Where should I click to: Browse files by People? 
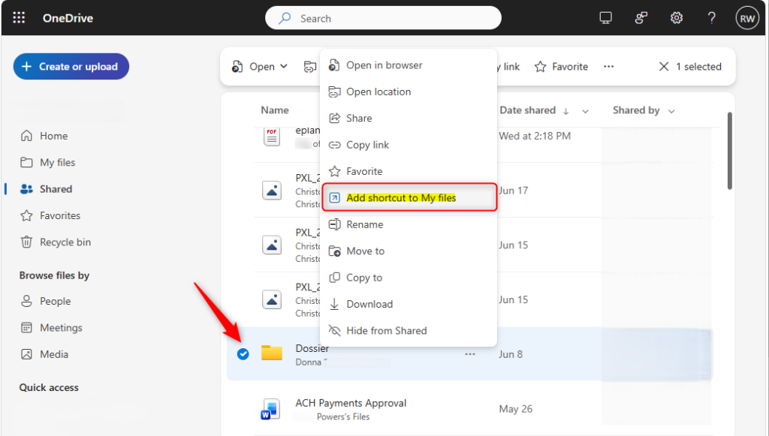[46, 301]
